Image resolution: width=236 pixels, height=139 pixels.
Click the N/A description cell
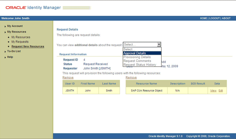click(178, 91)
